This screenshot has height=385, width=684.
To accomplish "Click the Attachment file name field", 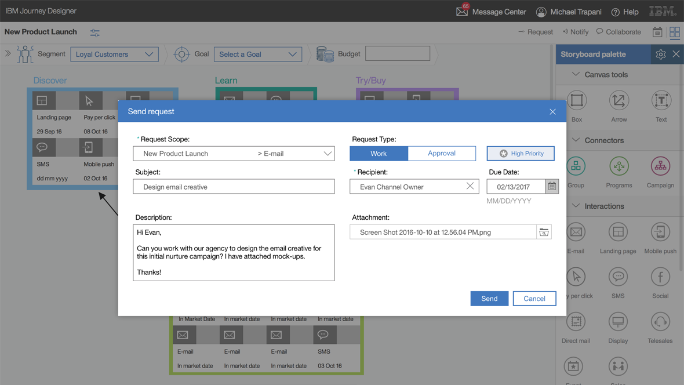I will tap(443, 233).
